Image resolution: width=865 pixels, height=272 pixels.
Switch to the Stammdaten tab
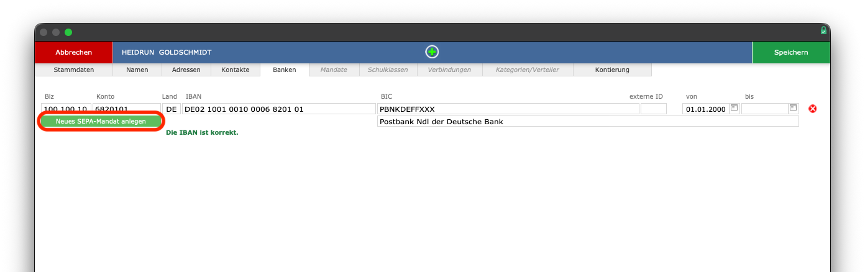74,70
